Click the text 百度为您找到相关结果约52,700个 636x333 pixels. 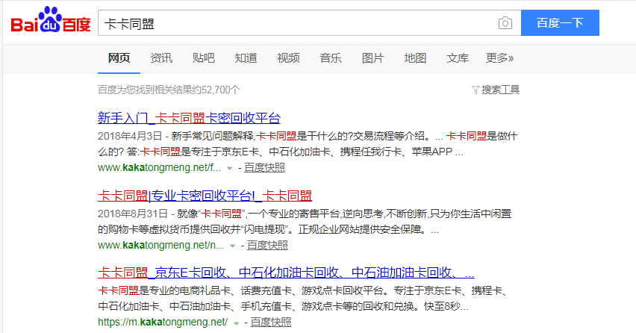(169, 90)
